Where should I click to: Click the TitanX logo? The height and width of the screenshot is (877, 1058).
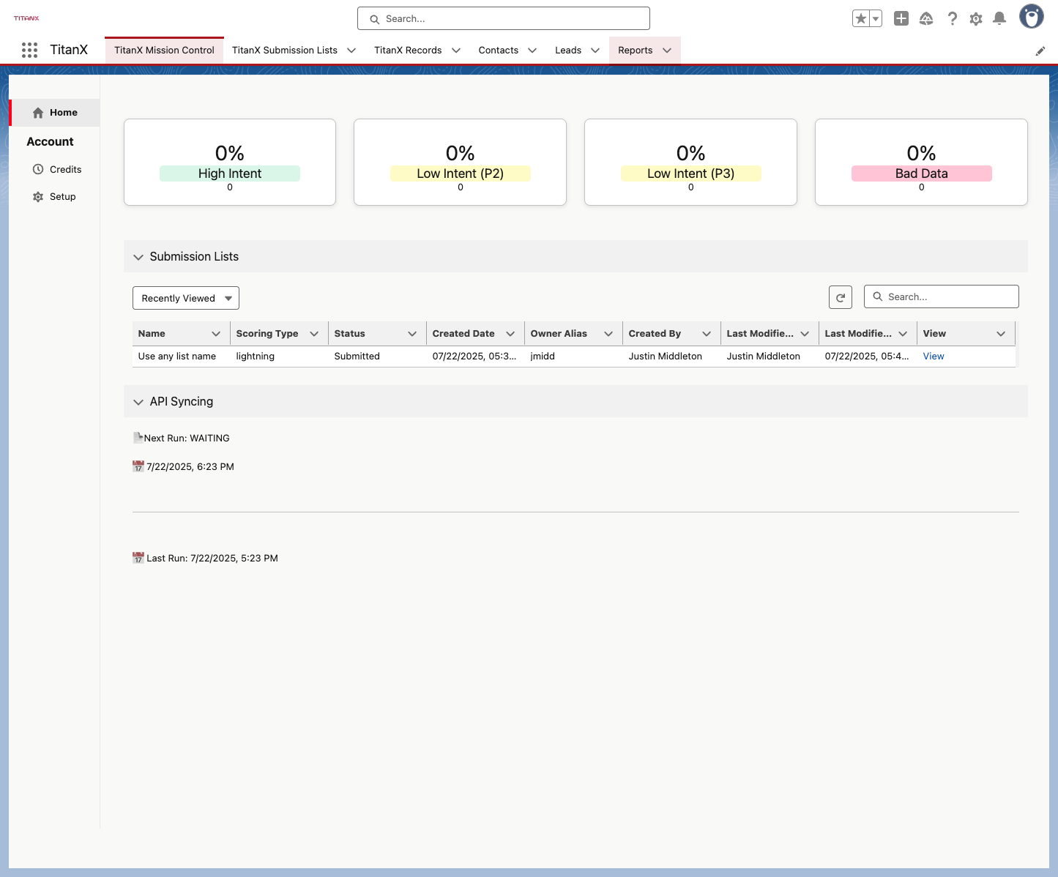(x=26, y=18)
